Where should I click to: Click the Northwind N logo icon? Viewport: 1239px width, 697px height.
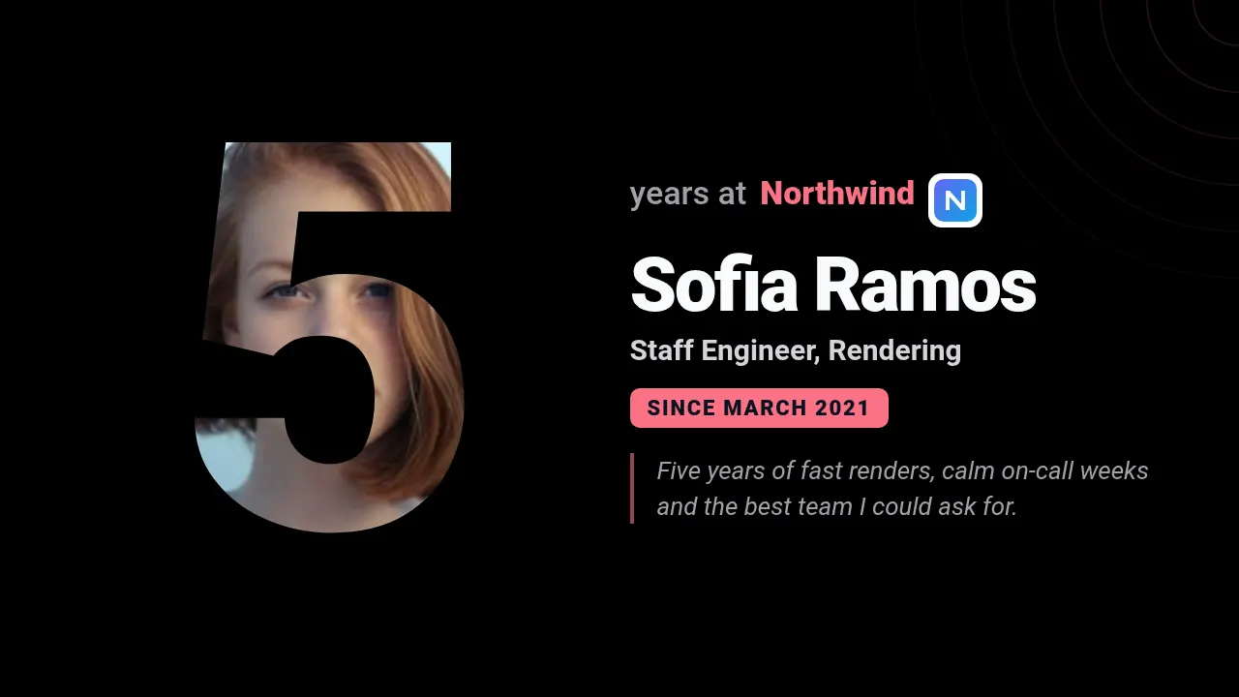pos(955,200)
